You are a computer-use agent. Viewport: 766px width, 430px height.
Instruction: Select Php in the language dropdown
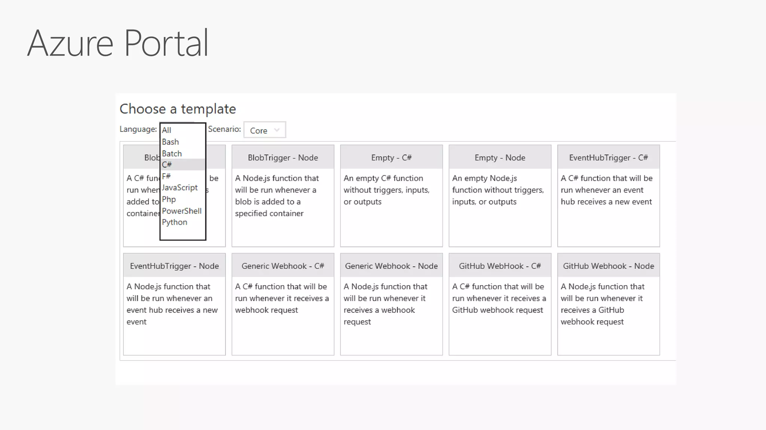169,199
